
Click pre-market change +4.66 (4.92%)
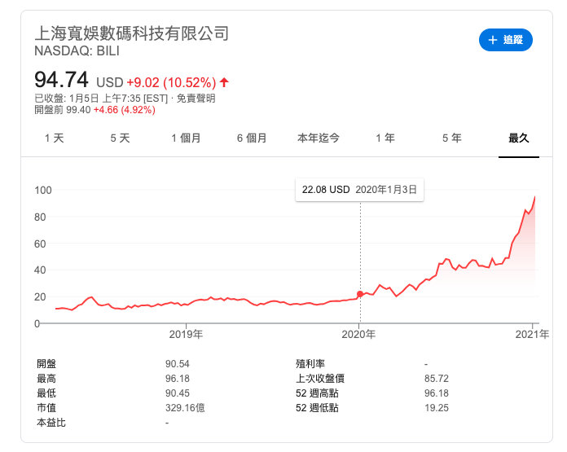(x=125, y=110)
